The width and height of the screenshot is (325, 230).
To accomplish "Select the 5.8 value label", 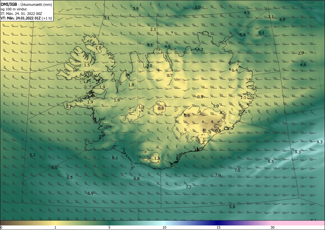I will click(x=232, y=207).
